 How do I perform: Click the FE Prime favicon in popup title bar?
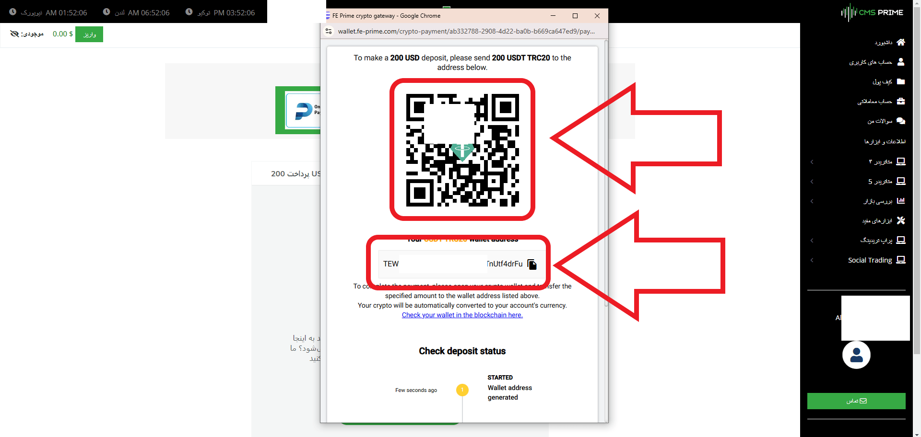[x=328, y=16]
